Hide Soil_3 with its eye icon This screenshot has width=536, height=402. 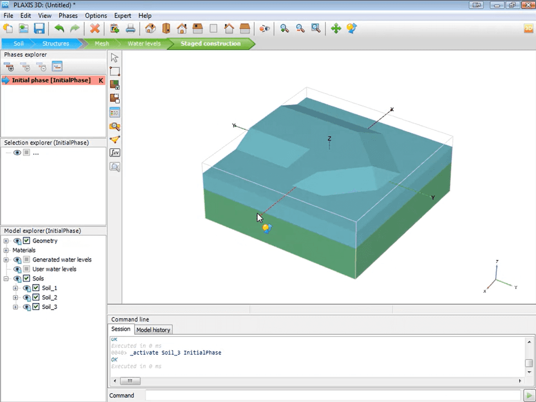26,307
